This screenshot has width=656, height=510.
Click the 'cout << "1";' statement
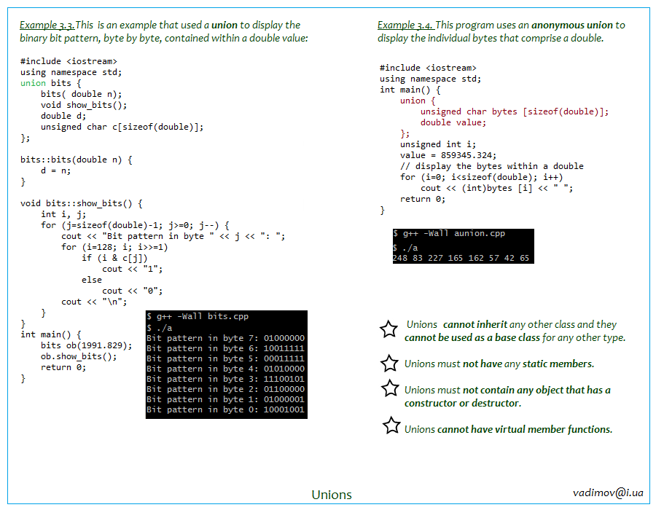(133, 269)
